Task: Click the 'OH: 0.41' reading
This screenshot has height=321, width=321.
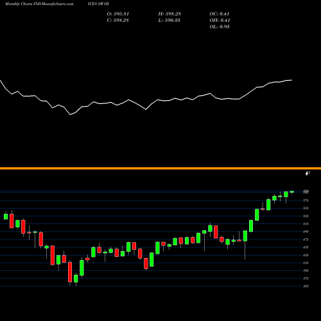Action: click(x=220, y=21)
